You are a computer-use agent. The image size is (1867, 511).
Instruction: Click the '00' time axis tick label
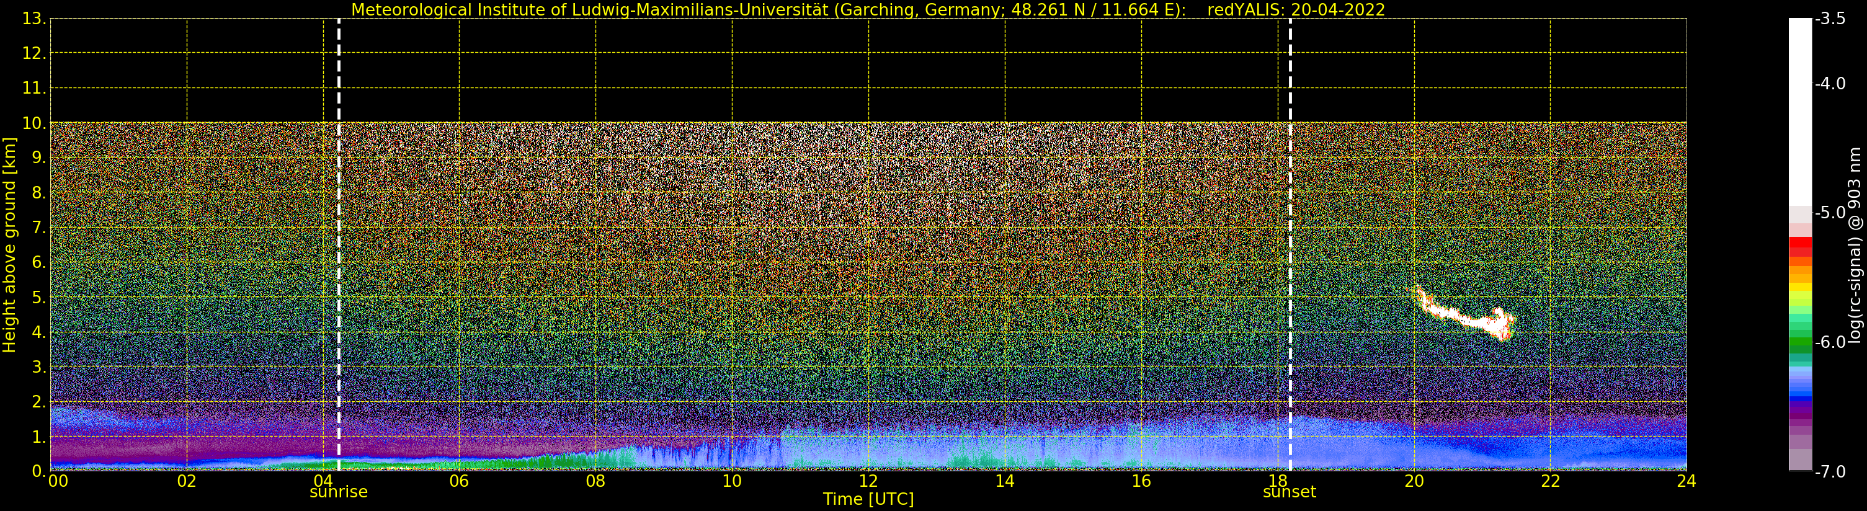pos(58,481)
